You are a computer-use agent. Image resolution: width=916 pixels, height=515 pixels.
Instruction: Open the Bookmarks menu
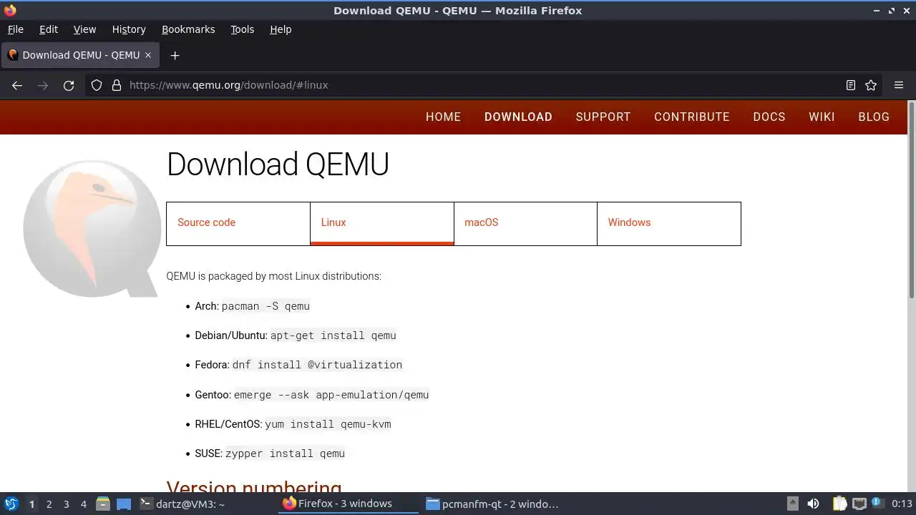coord(188,29)
